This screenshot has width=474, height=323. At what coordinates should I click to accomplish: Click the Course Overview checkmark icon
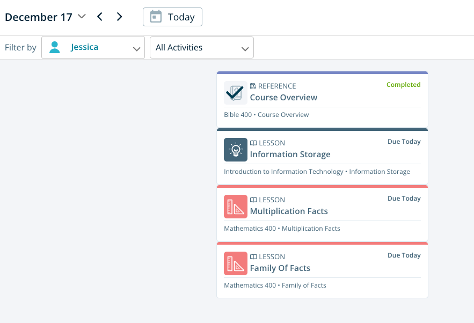[x=235, y=92]
